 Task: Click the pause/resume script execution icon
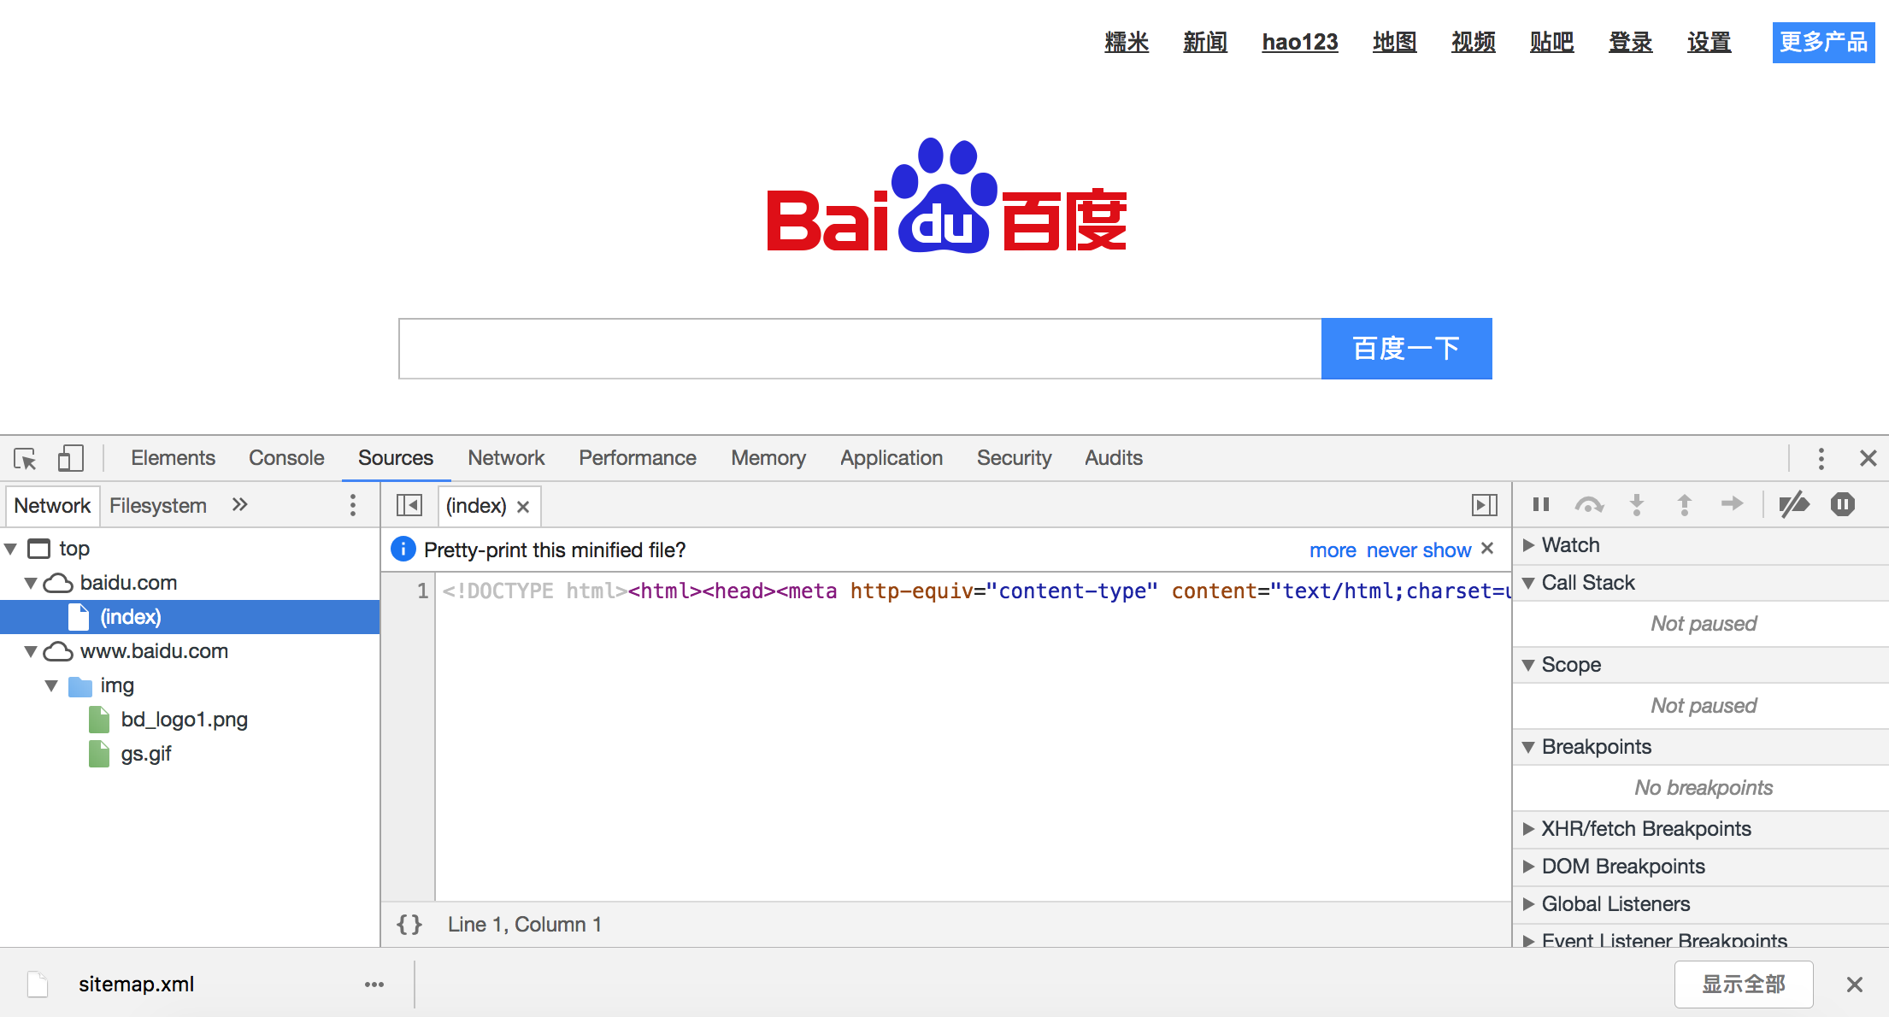pyautogui.click(x=1541, y=505)
